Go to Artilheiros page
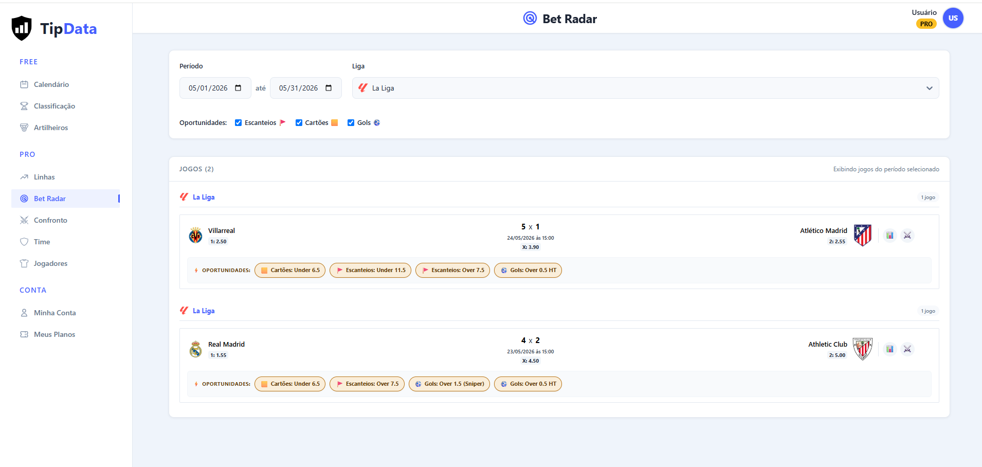 coord(65,128)
